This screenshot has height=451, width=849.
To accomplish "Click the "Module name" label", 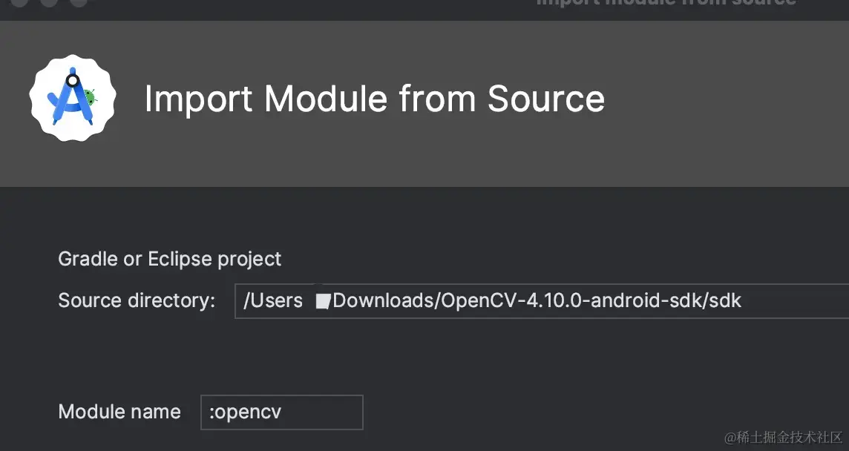I will pos(119,412).
